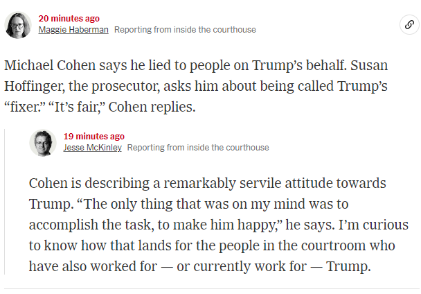Click the Michael Cohen post paragraph
The height and width of the screenshot is (294, 421).
click(196, 86)
